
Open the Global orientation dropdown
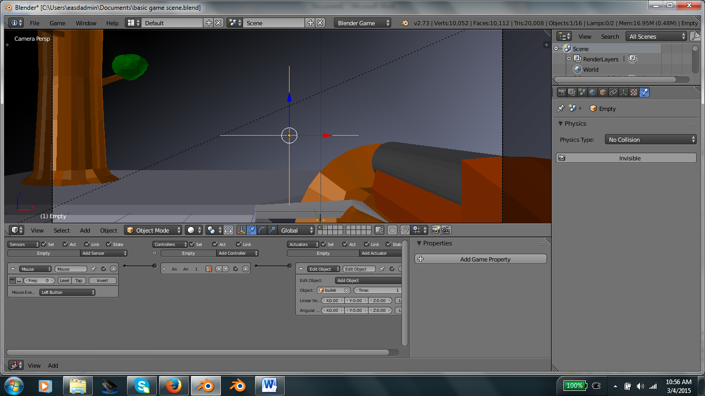pos(296,230)
